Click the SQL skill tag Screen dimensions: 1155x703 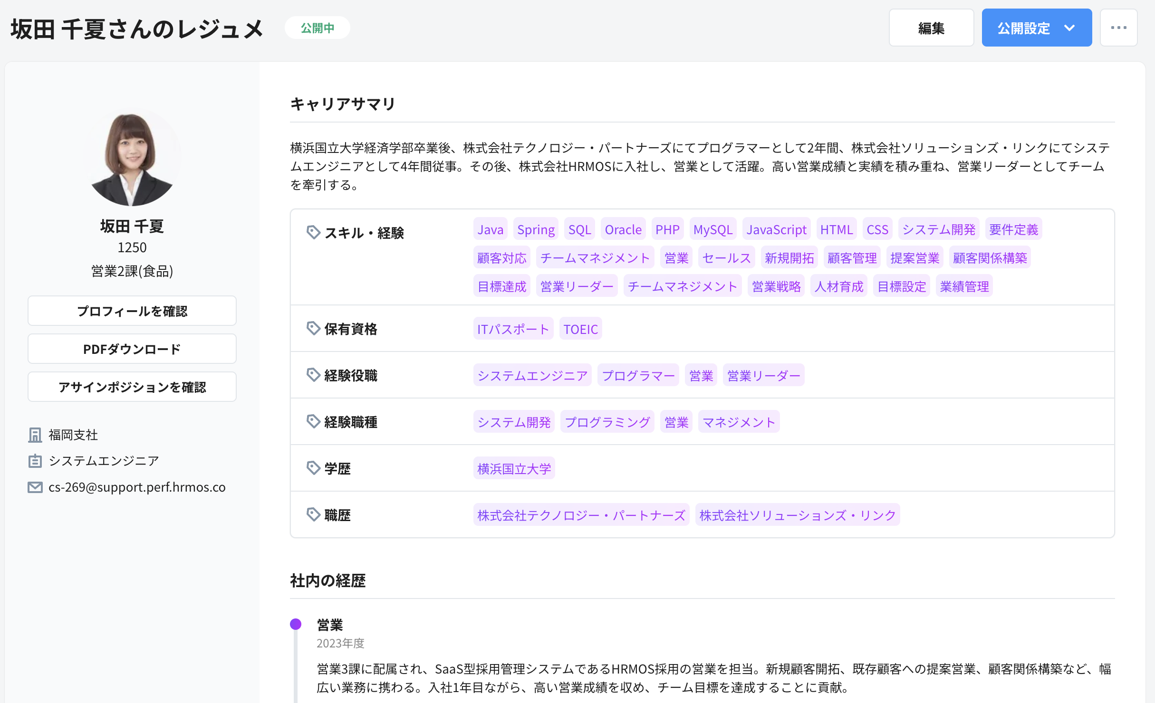tap(579, 229)
